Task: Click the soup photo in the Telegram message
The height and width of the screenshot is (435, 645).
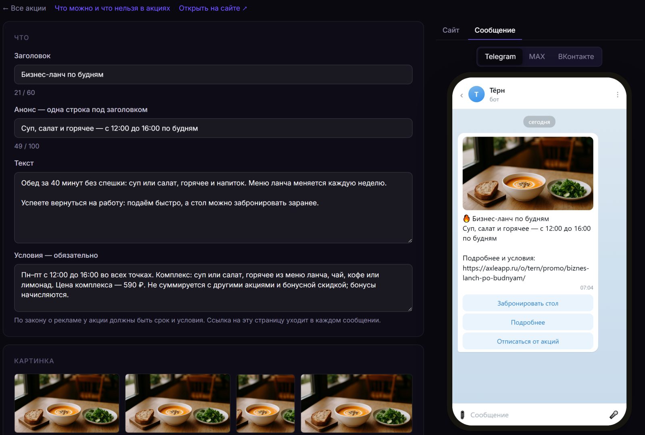Action: (x=528, y=173)
